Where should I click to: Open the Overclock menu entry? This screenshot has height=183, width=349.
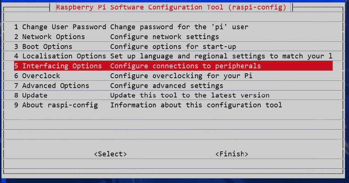click(37, 76)
